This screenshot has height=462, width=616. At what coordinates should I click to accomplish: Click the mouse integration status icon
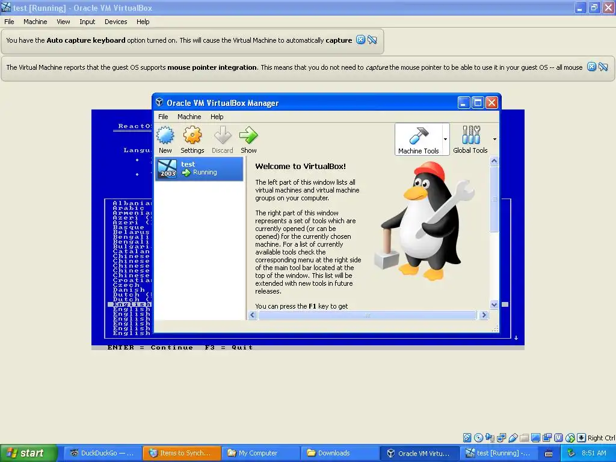[x=570, y=438]
